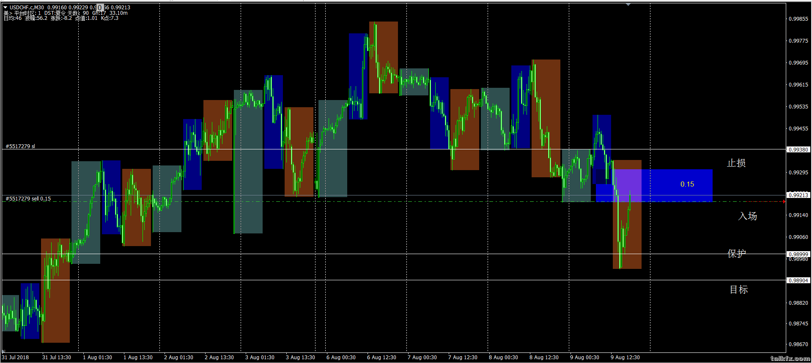The width and height of the screenshot is (812, 363).
Task: Click the 'USDCHF.c,M30' chart title text
Action: coord(27,8)
